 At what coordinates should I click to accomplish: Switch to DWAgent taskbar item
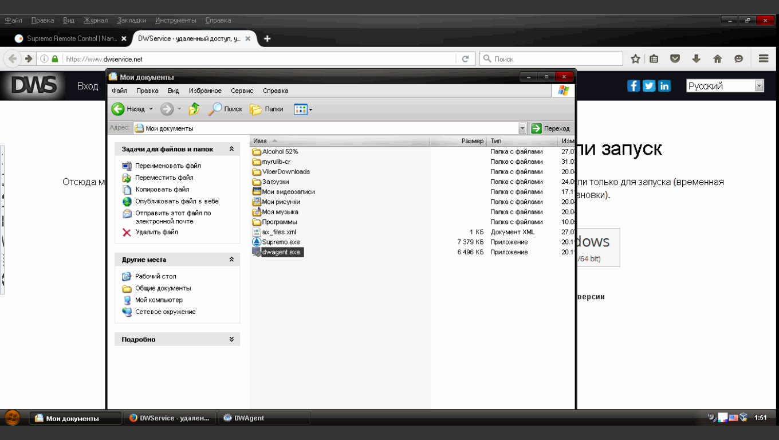[264, 418]
